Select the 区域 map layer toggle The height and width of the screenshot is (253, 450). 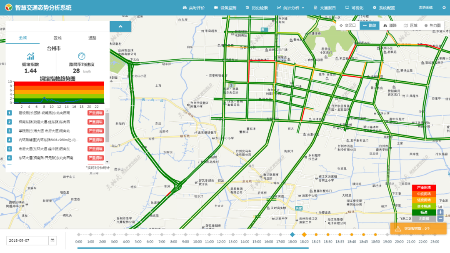411,25
